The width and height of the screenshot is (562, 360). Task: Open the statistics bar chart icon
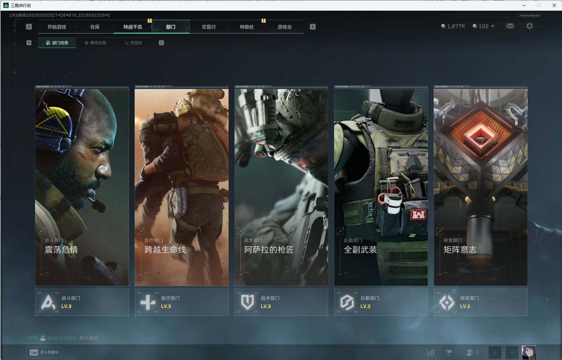point(431,352)
